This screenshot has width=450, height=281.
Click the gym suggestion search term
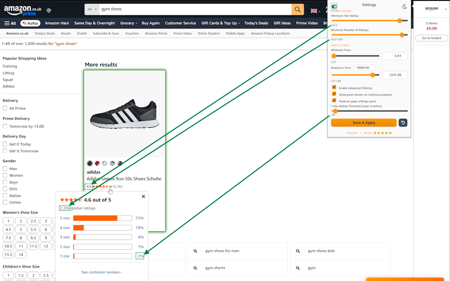tap(311, 268)
